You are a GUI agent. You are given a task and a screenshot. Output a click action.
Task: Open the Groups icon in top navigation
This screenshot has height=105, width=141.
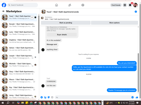(x=83, y=5)
